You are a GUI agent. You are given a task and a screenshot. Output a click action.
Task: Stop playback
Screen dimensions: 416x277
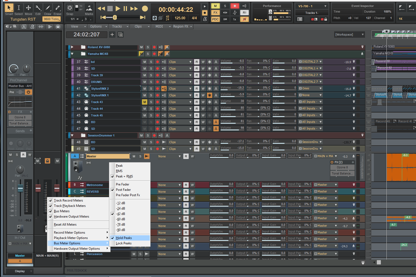(110, 9)
